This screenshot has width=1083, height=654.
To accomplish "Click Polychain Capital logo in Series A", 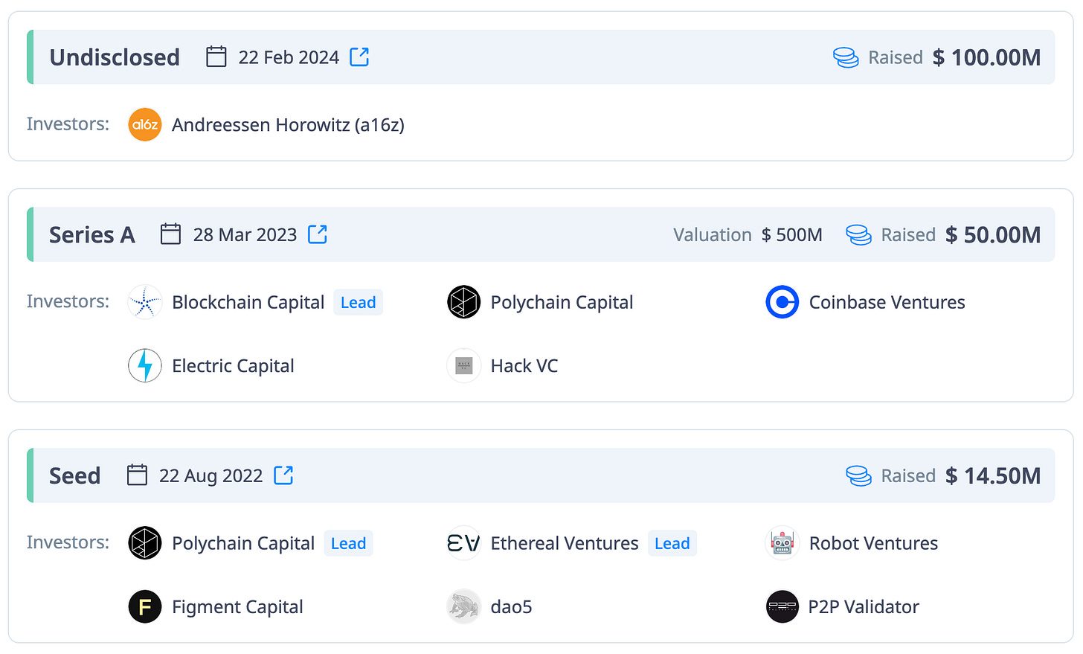I will [463, 302].
